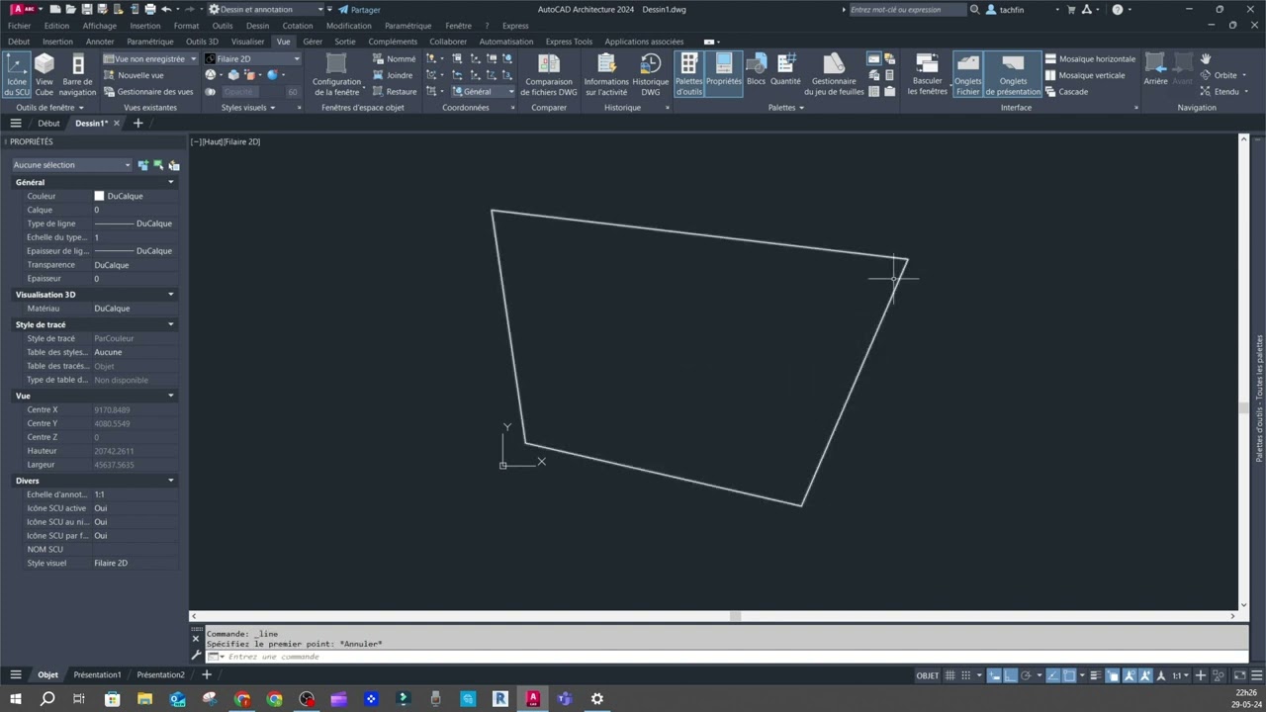Open the Vue non enregistrée dropdown
Viewport: 1266px width, 712px height.
click(150, 59)
